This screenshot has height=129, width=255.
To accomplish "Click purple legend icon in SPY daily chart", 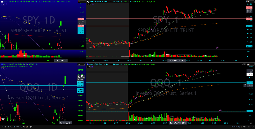I will click(x=6, y=4).
